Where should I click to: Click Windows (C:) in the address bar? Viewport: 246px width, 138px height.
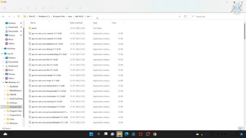coord(44,16)
